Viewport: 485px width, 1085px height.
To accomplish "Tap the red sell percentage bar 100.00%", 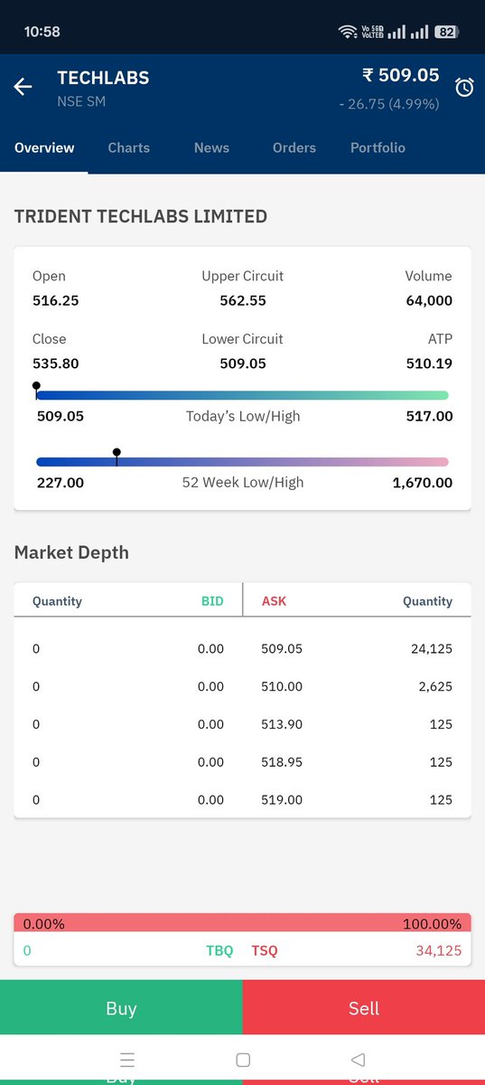I will coord(242,923).
